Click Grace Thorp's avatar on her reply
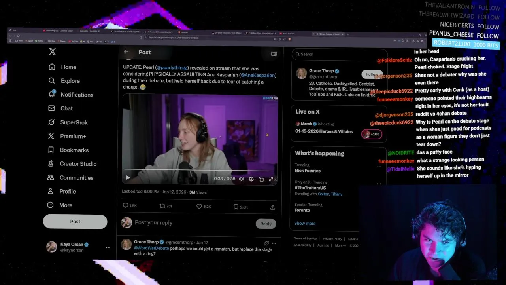 pos(126,244)
